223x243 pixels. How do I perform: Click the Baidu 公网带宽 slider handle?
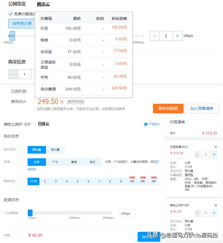(x=30, y=213)
